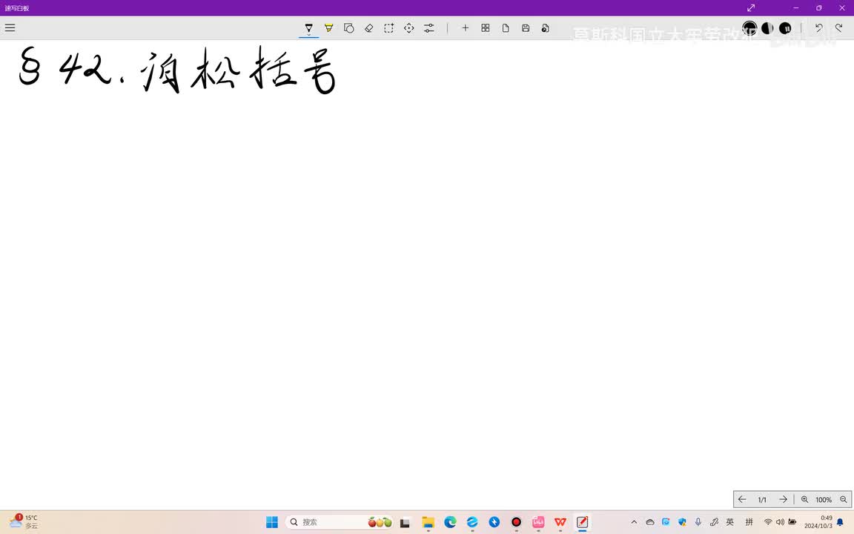Choose the first black pen swatch
Image resolution: width=854 pixels, height=534 pixels.
click(749, 27)
